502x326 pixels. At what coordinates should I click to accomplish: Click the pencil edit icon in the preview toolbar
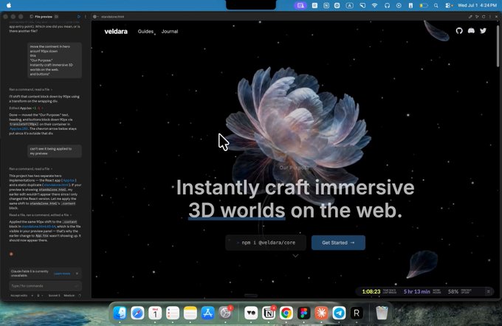pyautogui.click(x=470, y=17)
